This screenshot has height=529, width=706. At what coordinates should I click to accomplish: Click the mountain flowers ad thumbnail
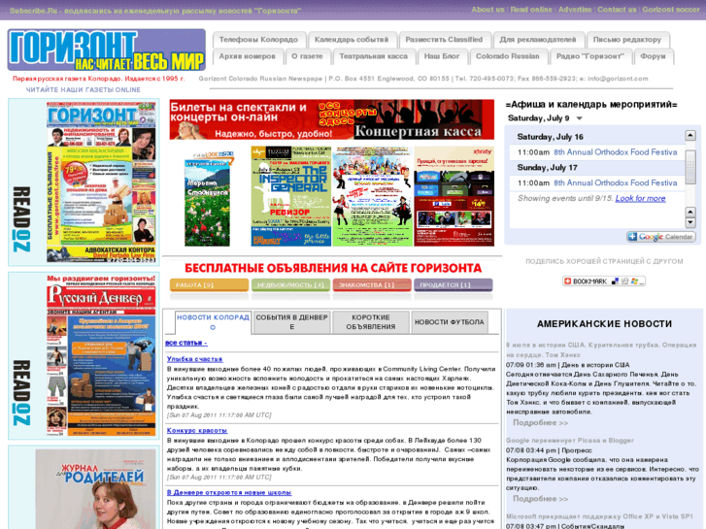pyautogui.click(x=208, y=199)
